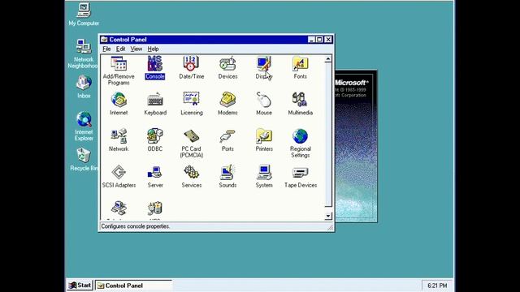Open the Multimedia applet
This screenshot has height=292, width=520.
pyautogui.click(x=300, y=104)
